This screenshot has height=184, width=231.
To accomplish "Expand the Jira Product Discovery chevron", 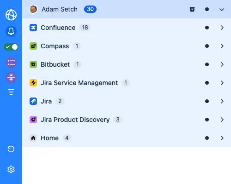I will pos(222,120).
